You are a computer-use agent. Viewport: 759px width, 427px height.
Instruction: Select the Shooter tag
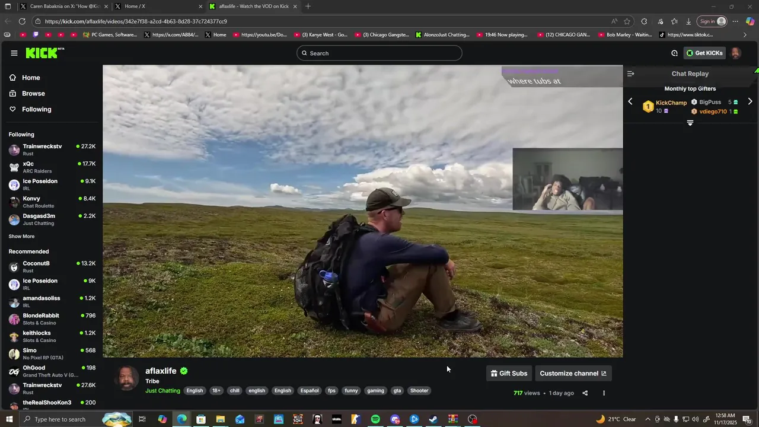pyautogui.click(x=419, y=391)
